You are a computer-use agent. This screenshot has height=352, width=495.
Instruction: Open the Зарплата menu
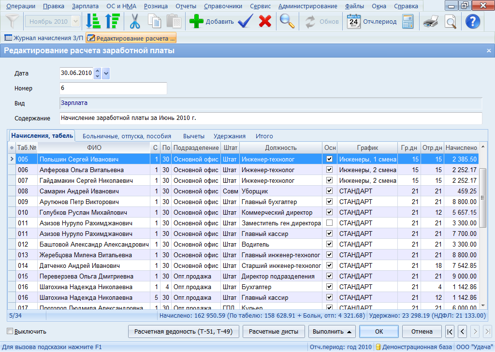click(85, 6)
